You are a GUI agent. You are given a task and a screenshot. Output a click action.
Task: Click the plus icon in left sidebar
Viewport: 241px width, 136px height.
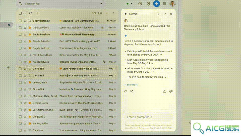[8, 67]
